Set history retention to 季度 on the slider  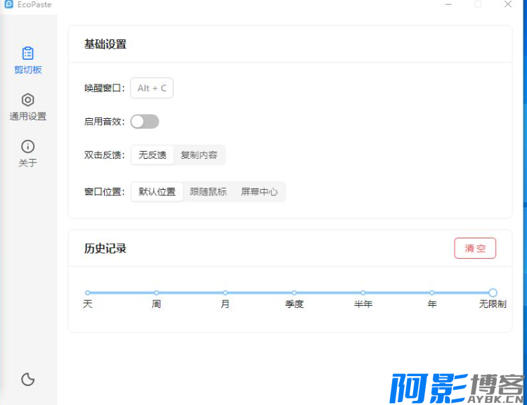tap(294, 292)
